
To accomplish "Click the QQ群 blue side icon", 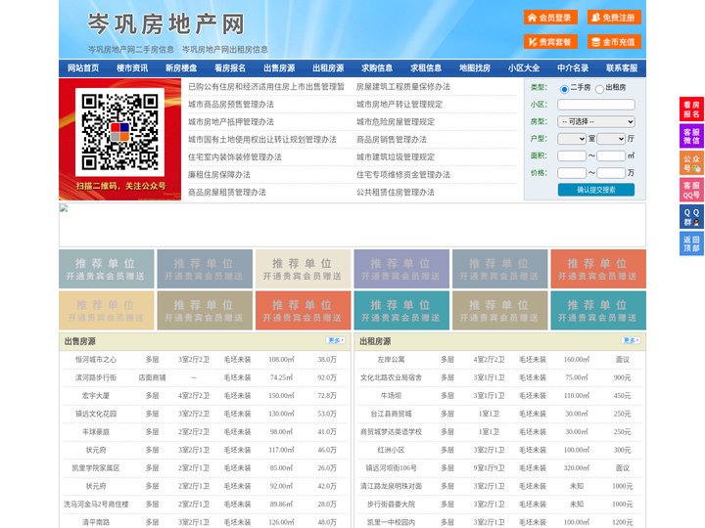I will click(691, 217).
